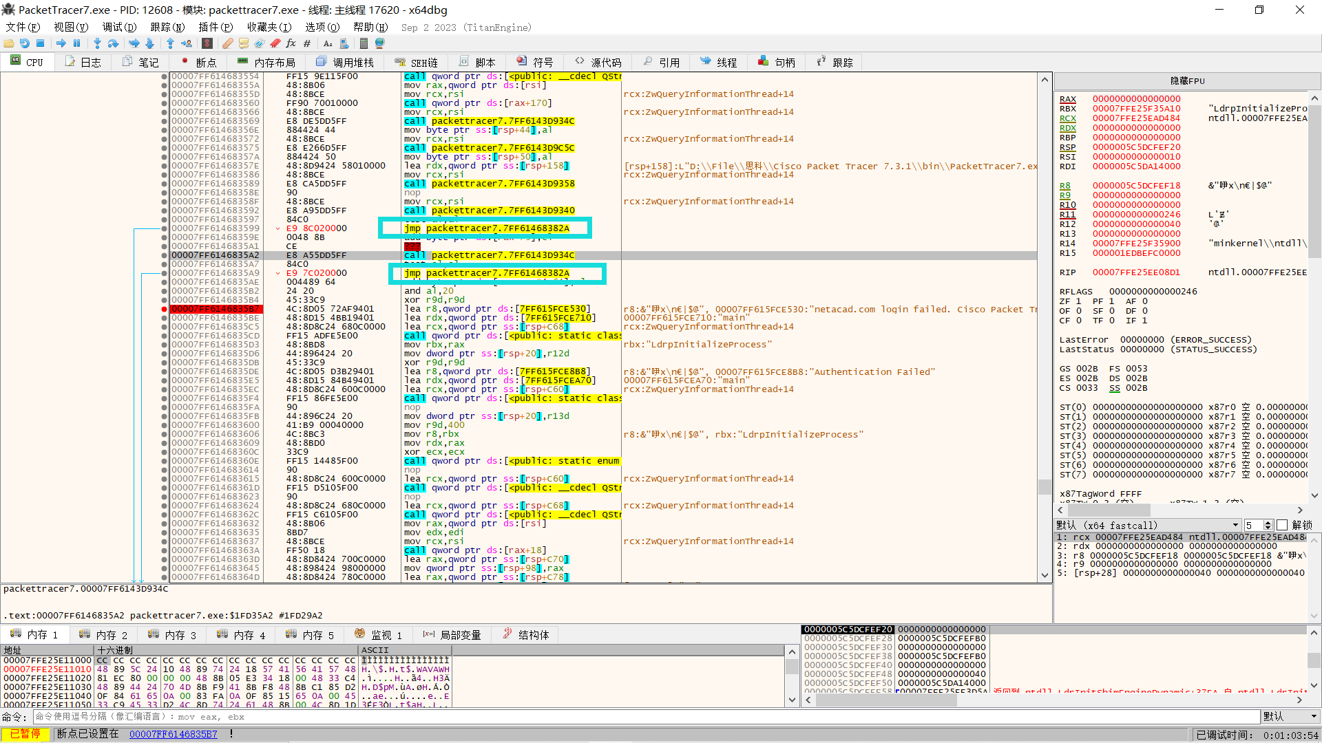Viewport: 1322px width, 743px height.
Task: Click the Pause execution icon
Action: click(77, 43)
